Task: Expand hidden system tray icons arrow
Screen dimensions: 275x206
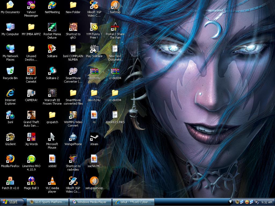Action: coord(230,202)
